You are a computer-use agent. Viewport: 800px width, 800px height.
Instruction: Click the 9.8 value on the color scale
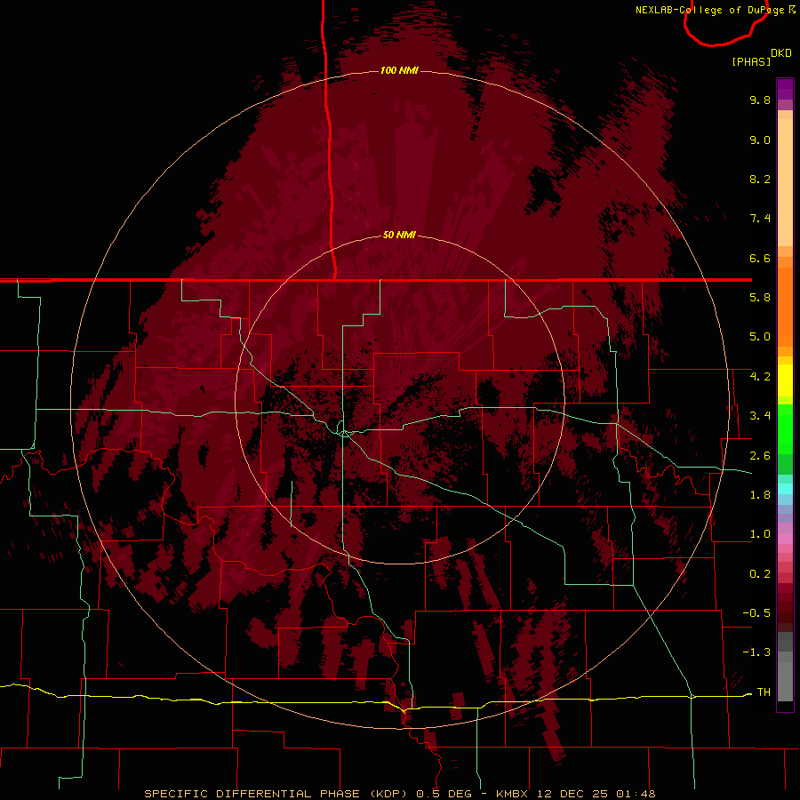[760, 100]
